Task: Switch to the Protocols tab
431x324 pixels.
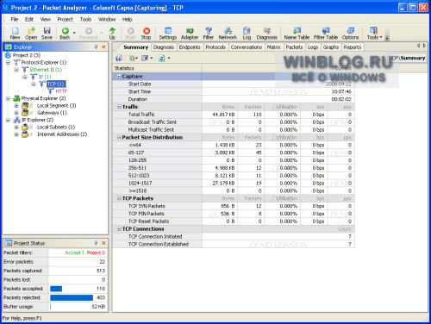Action: pos(215,47)
